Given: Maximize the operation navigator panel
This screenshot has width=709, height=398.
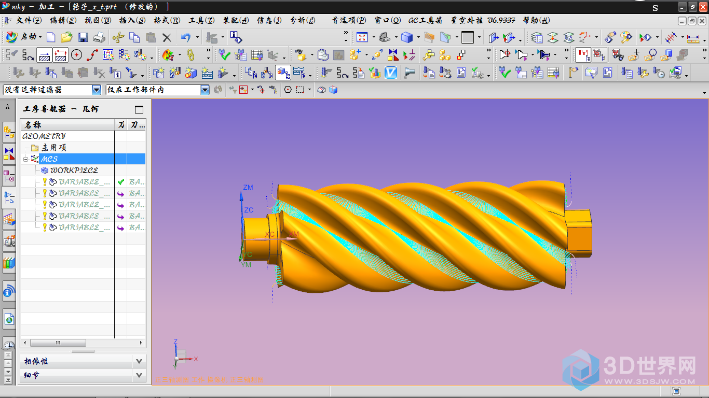Looking at the screenshot, I should [x=139, y=109].
